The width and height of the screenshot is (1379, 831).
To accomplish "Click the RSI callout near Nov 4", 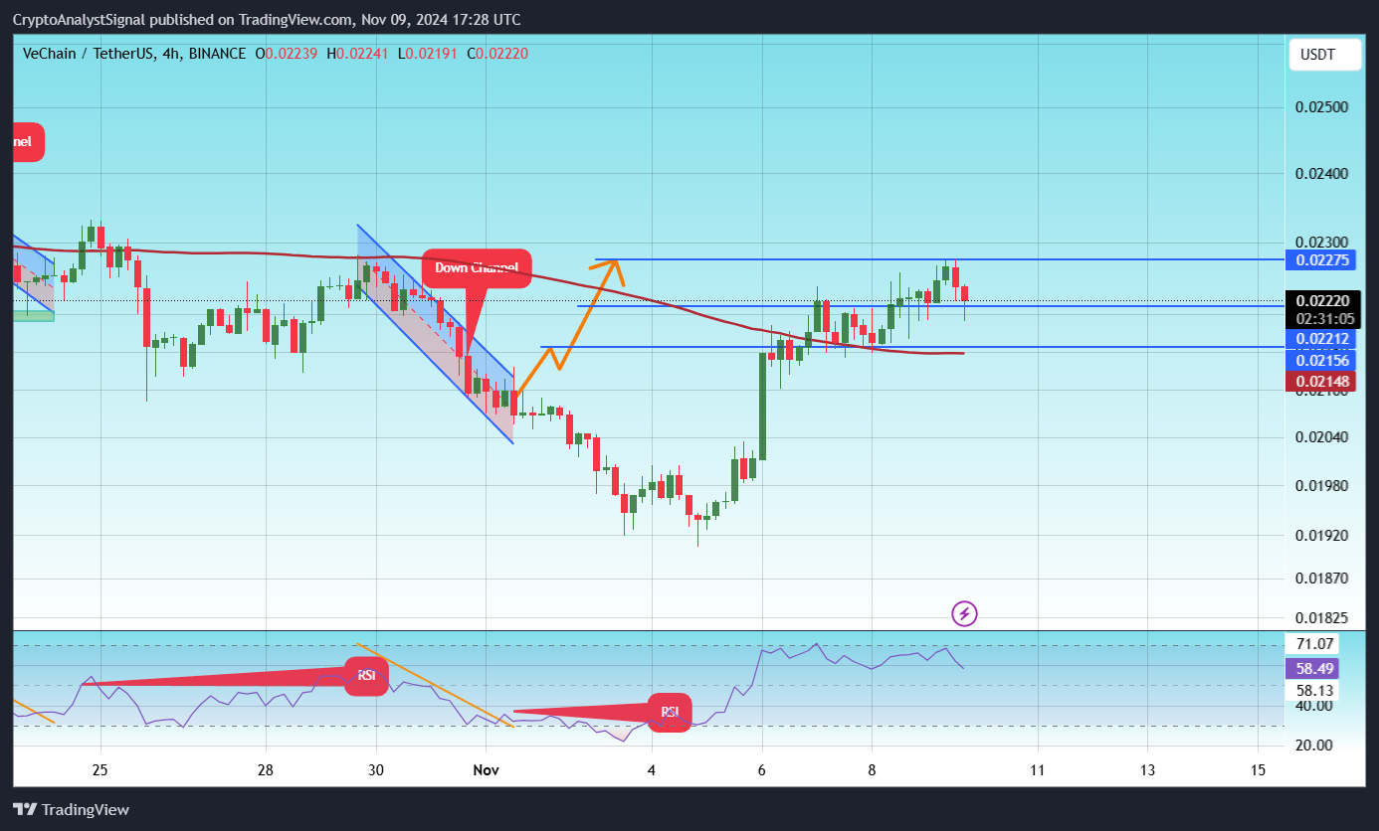I will [x=670, y=712].
